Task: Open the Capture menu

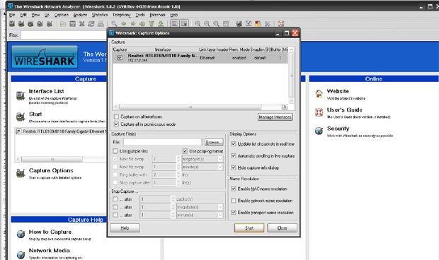Action: point(62,15)
